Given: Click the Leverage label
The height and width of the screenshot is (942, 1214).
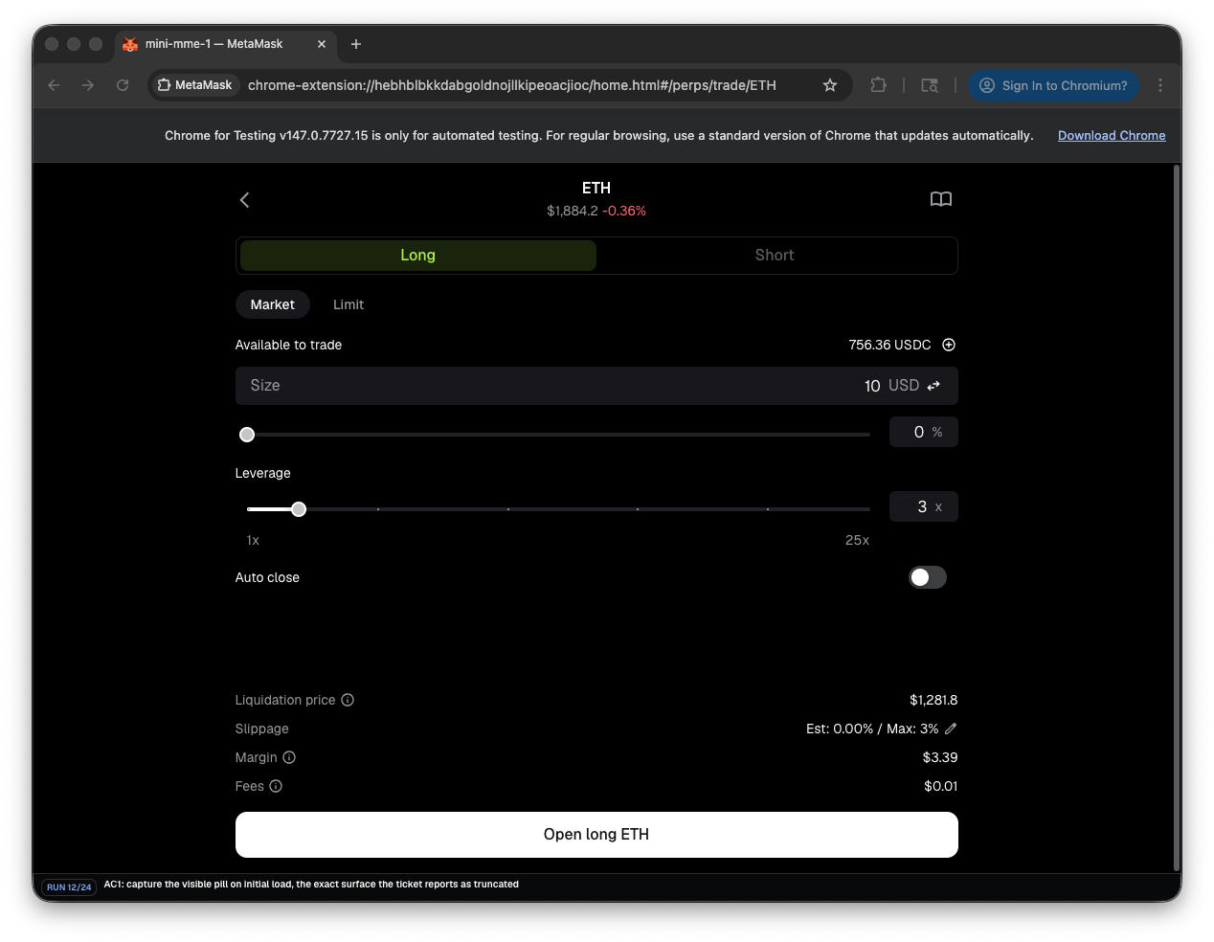Looking at the screenshot, I should pyautogui.click(x=263, y=473).
